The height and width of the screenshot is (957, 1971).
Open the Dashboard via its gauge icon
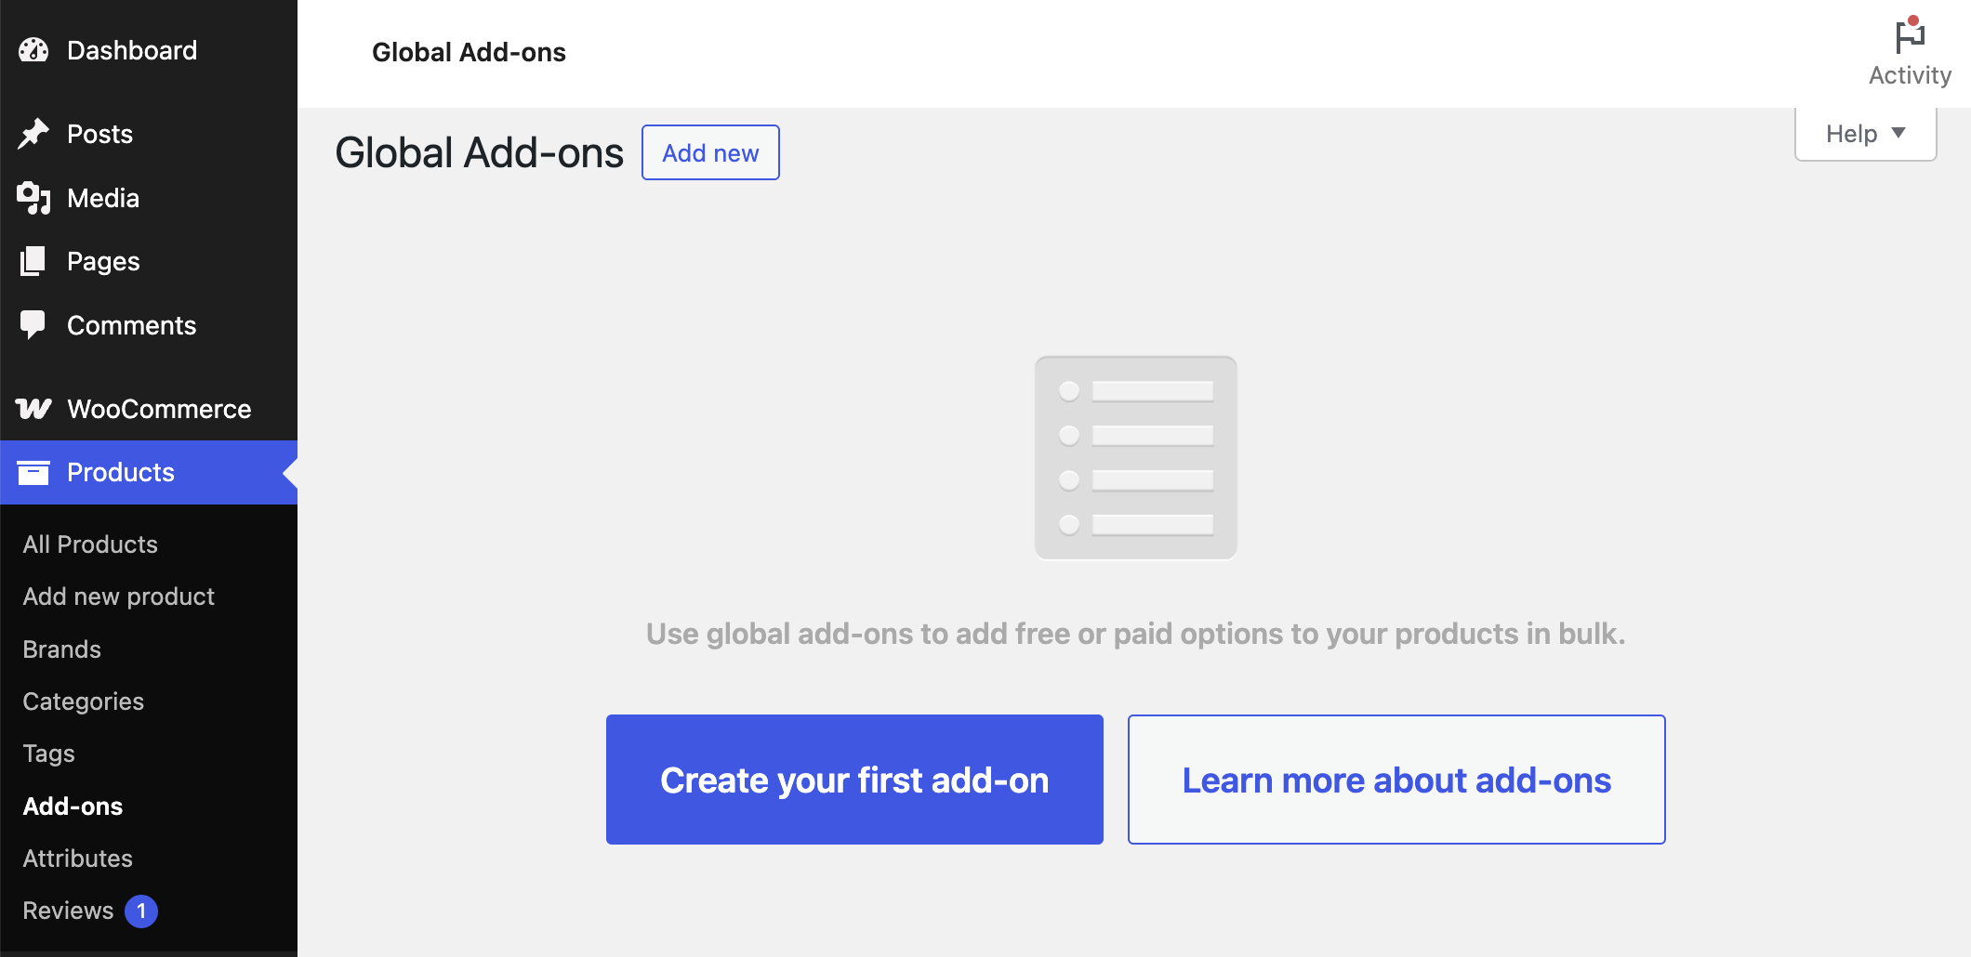(x=33, y=49)
